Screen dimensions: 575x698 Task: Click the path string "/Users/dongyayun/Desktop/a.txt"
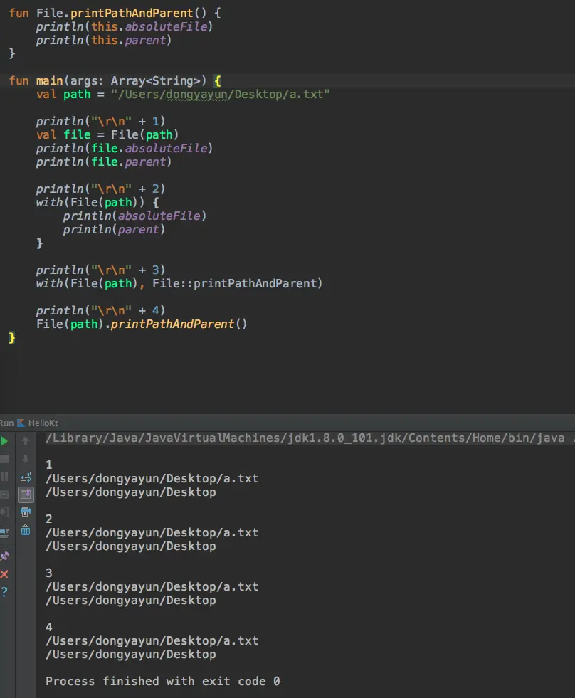point(221,95)
